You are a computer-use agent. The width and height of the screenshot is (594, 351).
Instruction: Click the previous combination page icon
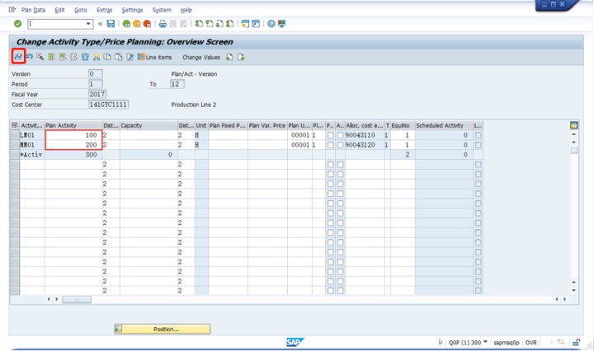point(229,57)
